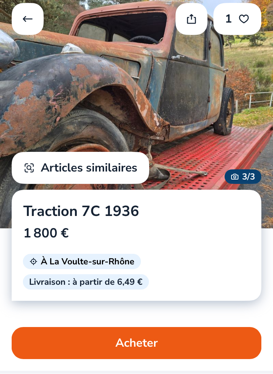Viewport: 273px width, 374px height.
Task: Go back using the left arrow
Action: click(28, 19)
